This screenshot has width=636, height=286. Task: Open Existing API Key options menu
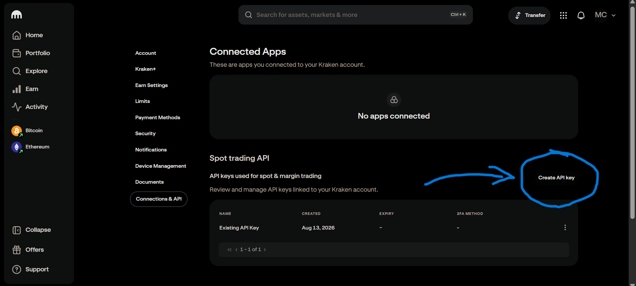tap(565, 228)
